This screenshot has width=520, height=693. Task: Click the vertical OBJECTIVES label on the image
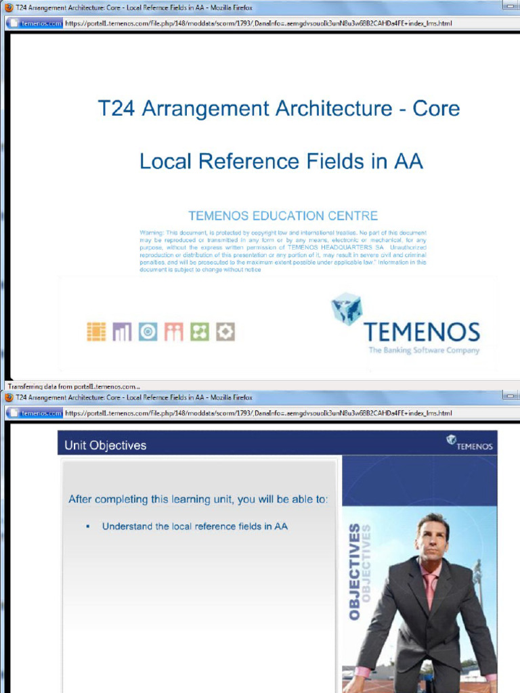(355, 572)
